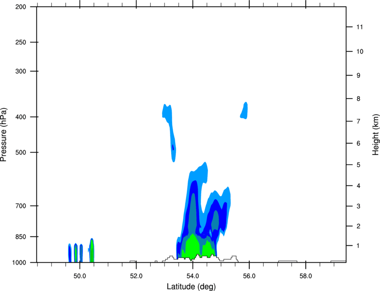This screenshot has width=380, height=291.
Task: Pick the 3 km height label
Action: tap(358, 206)
